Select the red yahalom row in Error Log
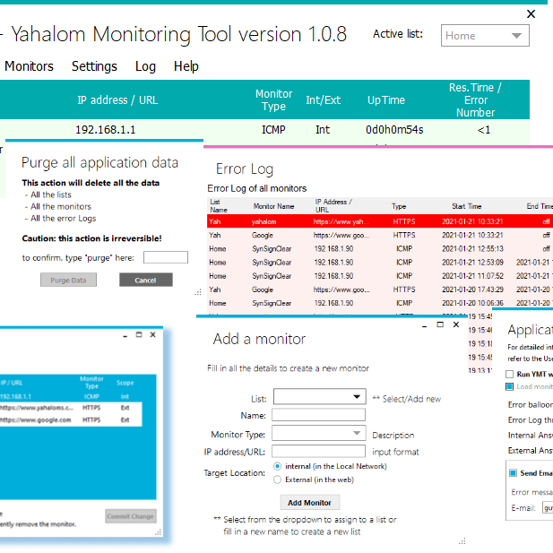553x553 pixels. click(x=376, y=220)
